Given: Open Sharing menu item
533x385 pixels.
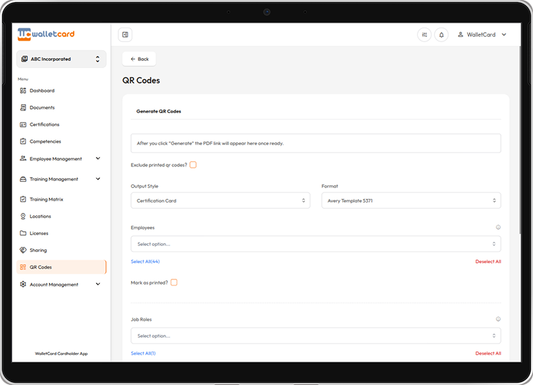Looking at the screenshot, I should (x=61, y=250).
